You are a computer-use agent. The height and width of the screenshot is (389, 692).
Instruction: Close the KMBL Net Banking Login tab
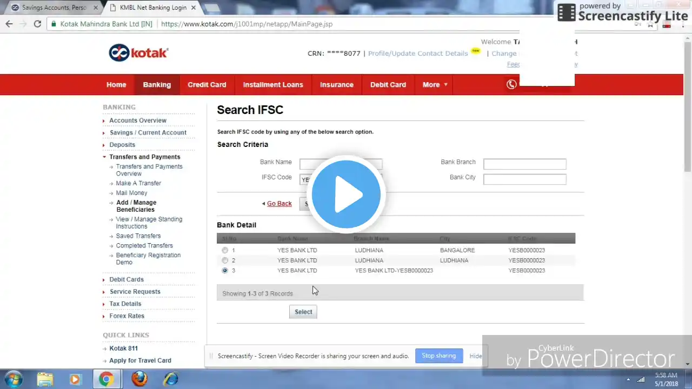point(194,8)
